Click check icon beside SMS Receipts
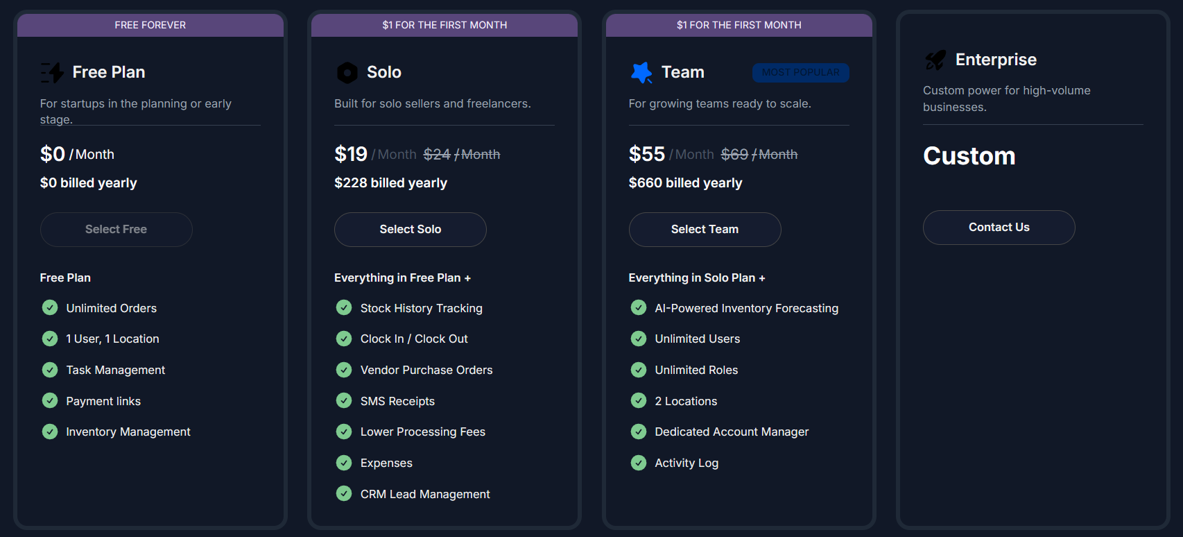Image resolution: width=1183 pixels, height=537 pixels. [344, 400]
